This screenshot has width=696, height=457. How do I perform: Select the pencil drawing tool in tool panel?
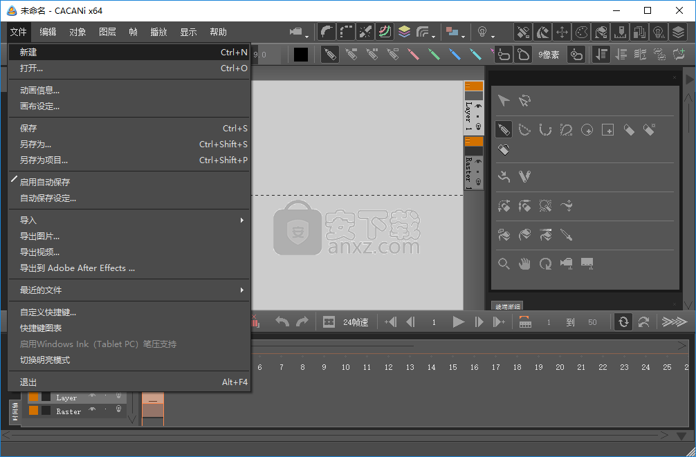click(x=504, y=129)
